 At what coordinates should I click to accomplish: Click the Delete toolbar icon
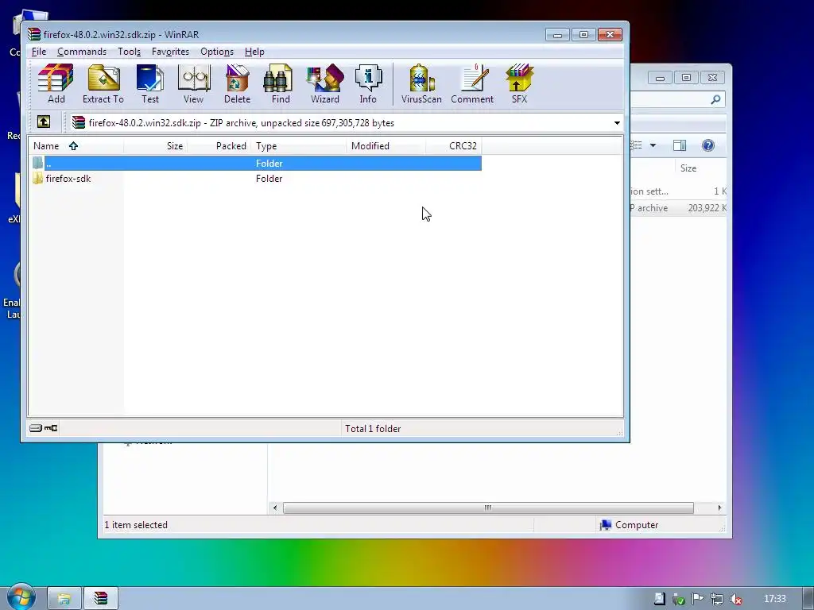click(237, 83)
